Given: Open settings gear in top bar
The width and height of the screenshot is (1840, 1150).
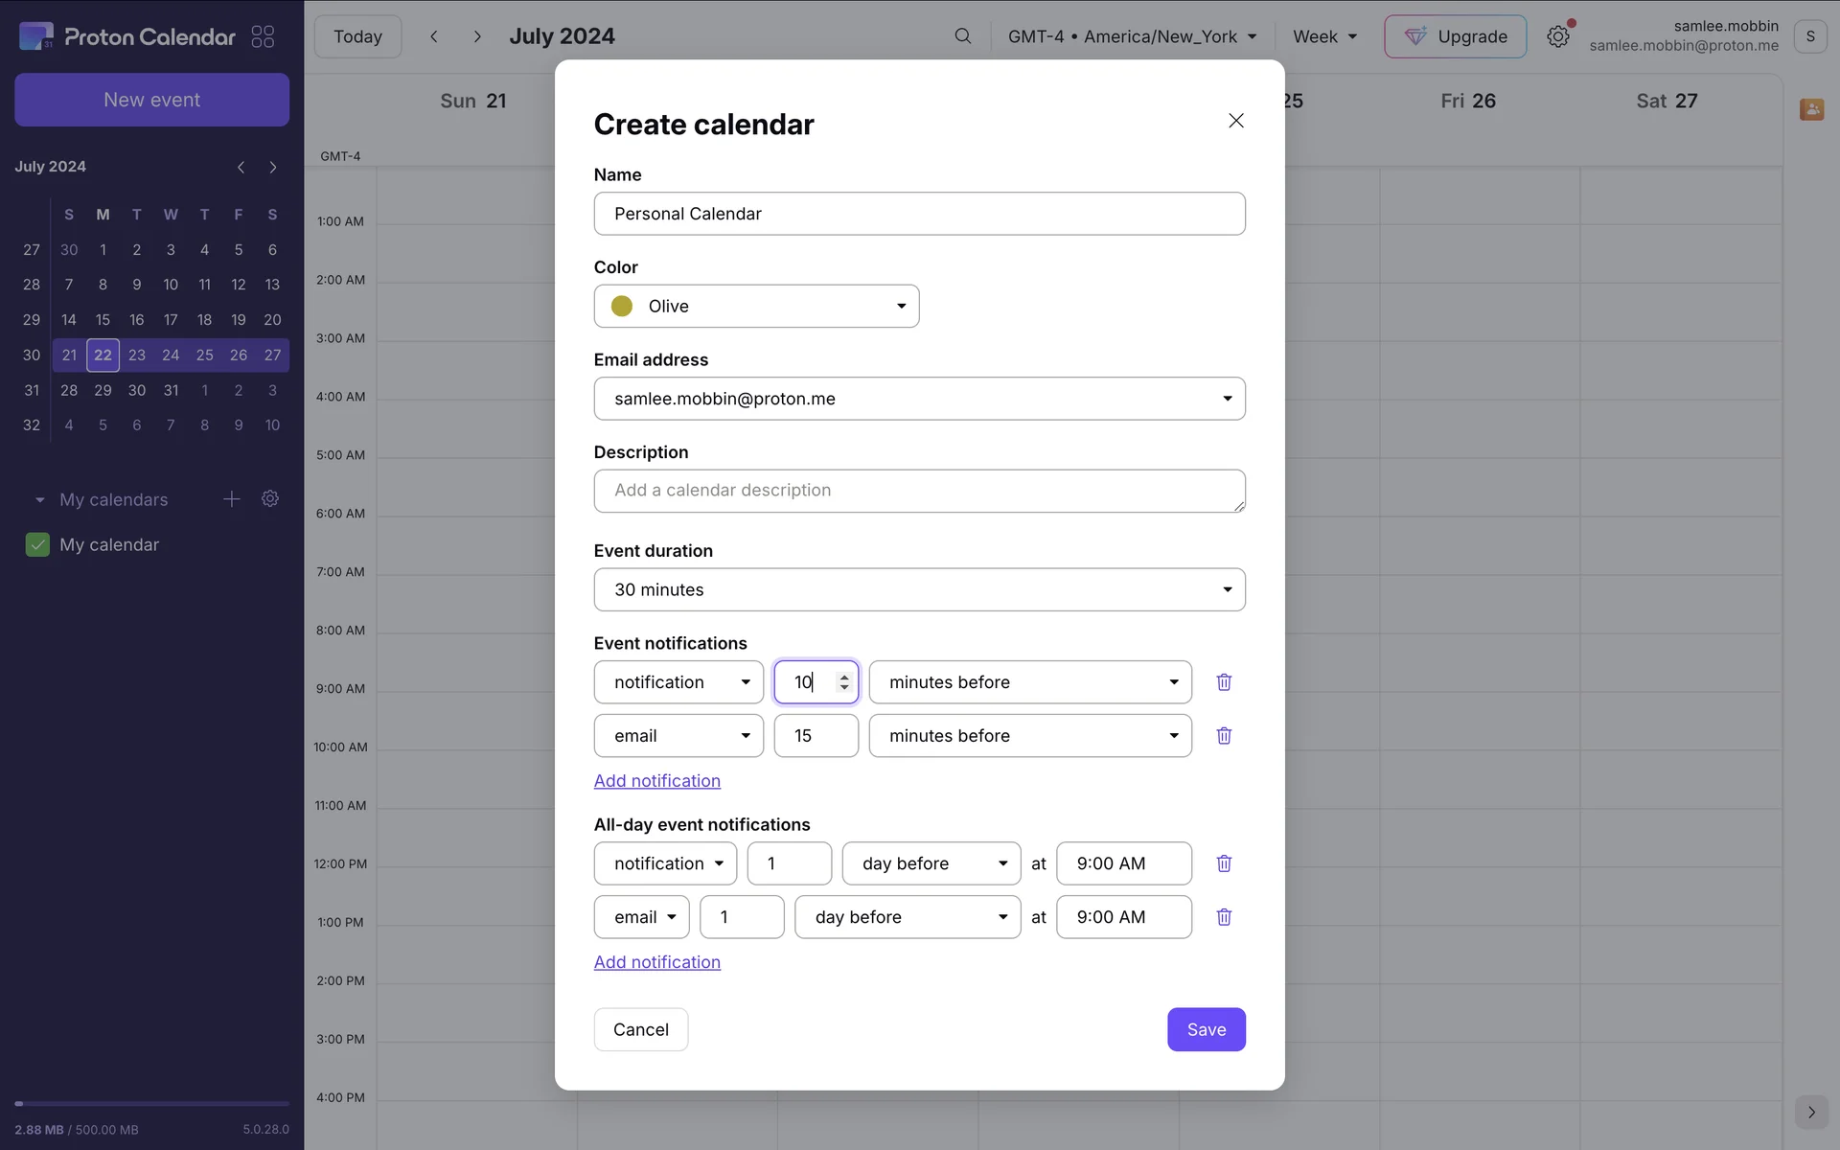Looking at the screenshot, I should pyautogui.click(x=1558, y=36).
